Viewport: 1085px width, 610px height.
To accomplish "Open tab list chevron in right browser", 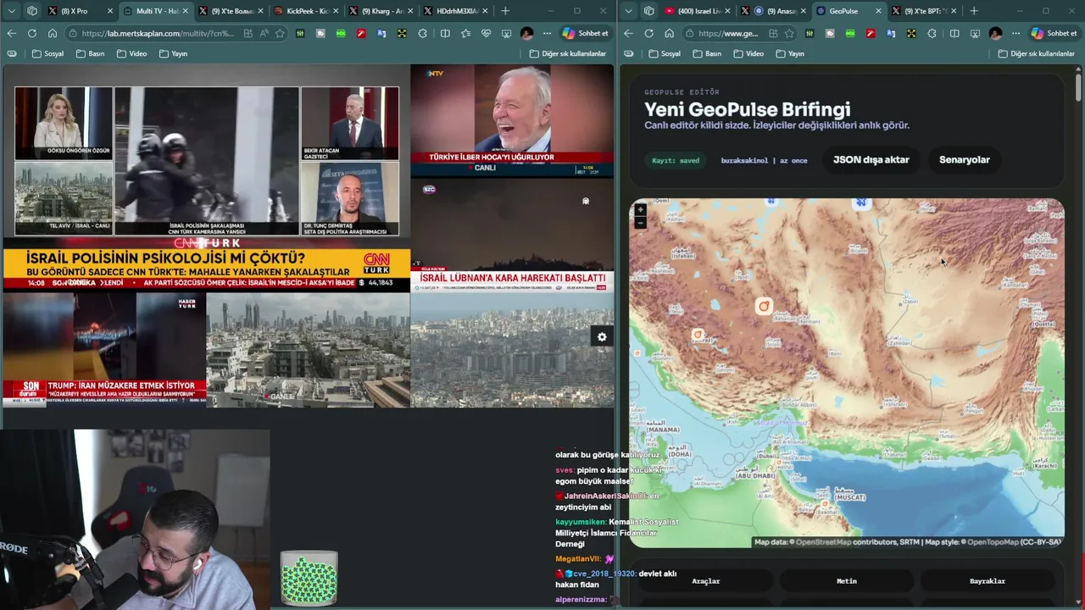I will coord(628,11).
